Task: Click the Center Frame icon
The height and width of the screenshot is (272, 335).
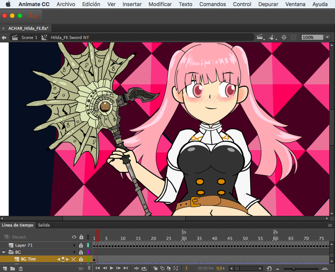Action: click(136, 268)
